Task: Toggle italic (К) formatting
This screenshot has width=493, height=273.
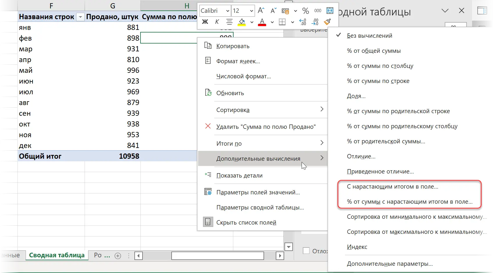Action: point(217,22)
